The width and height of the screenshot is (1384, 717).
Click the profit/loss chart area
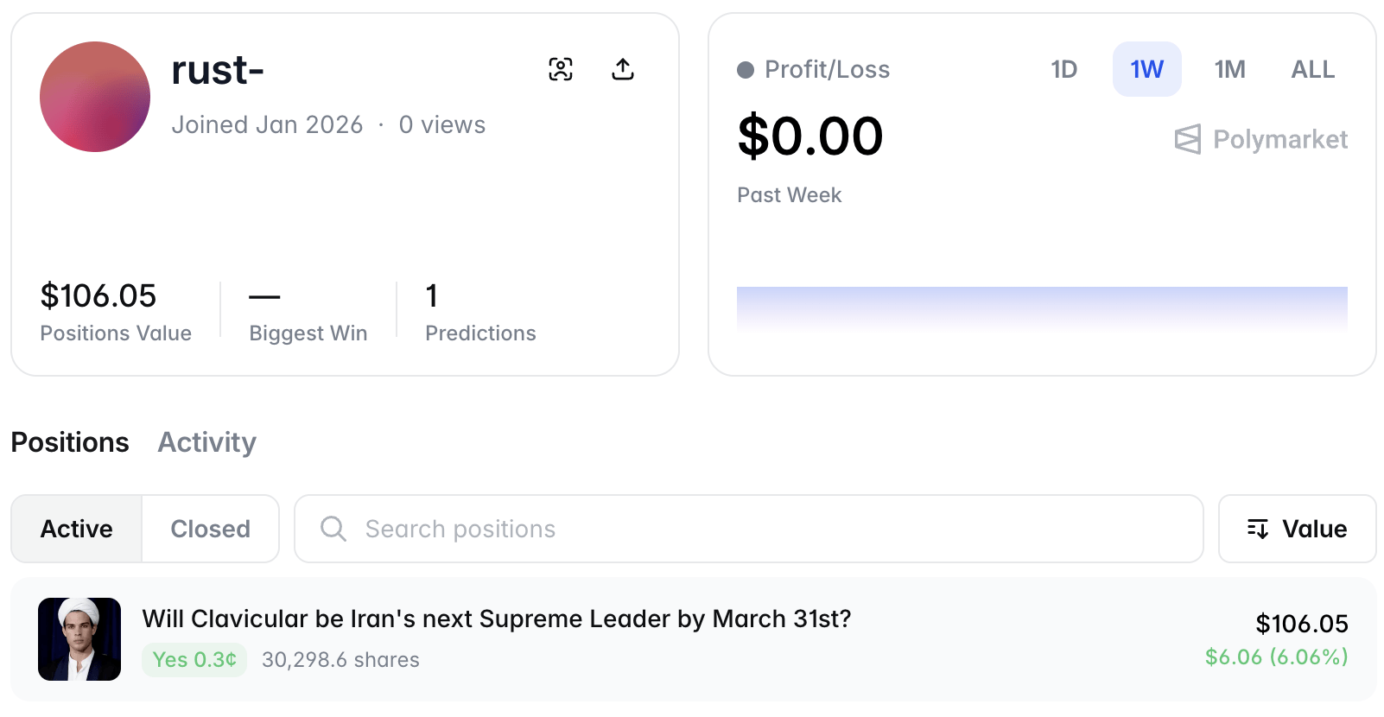(1042, 307)
